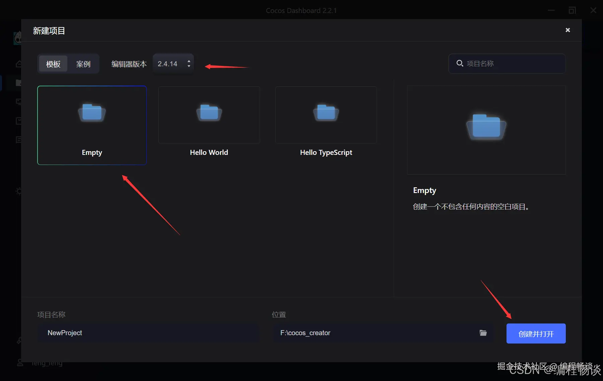Select the Empty template card

92,125
